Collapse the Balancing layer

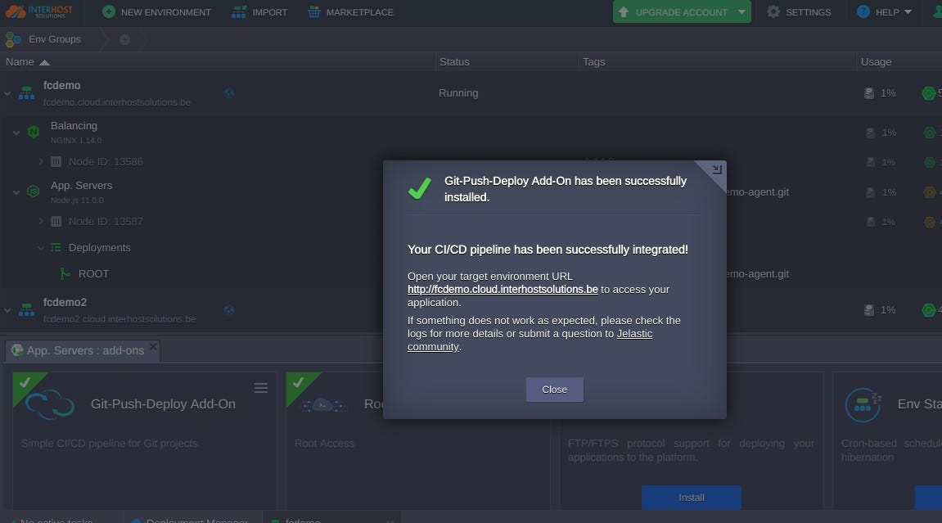point(16,132)
